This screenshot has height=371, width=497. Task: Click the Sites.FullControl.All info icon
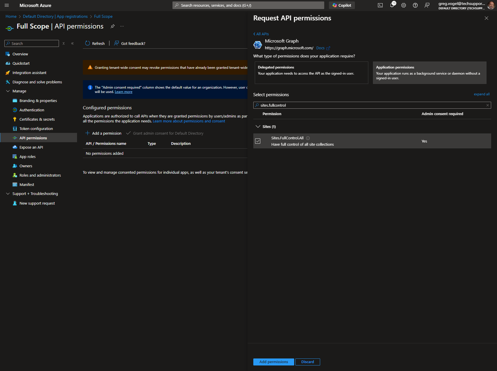click(308, 138)
